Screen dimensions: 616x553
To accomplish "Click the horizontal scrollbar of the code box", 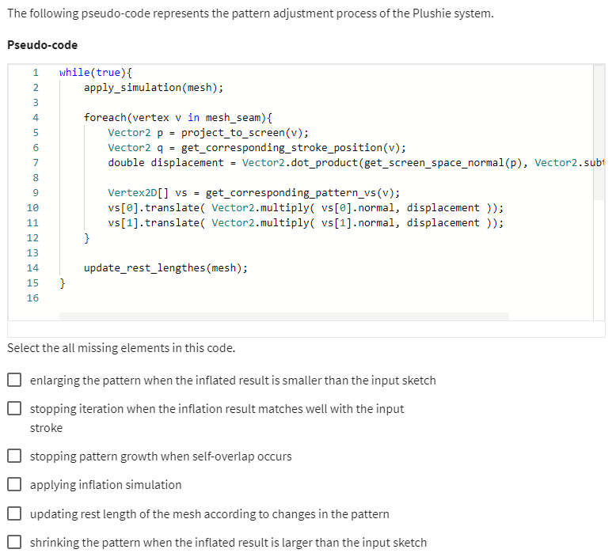I will pos(284,316).
